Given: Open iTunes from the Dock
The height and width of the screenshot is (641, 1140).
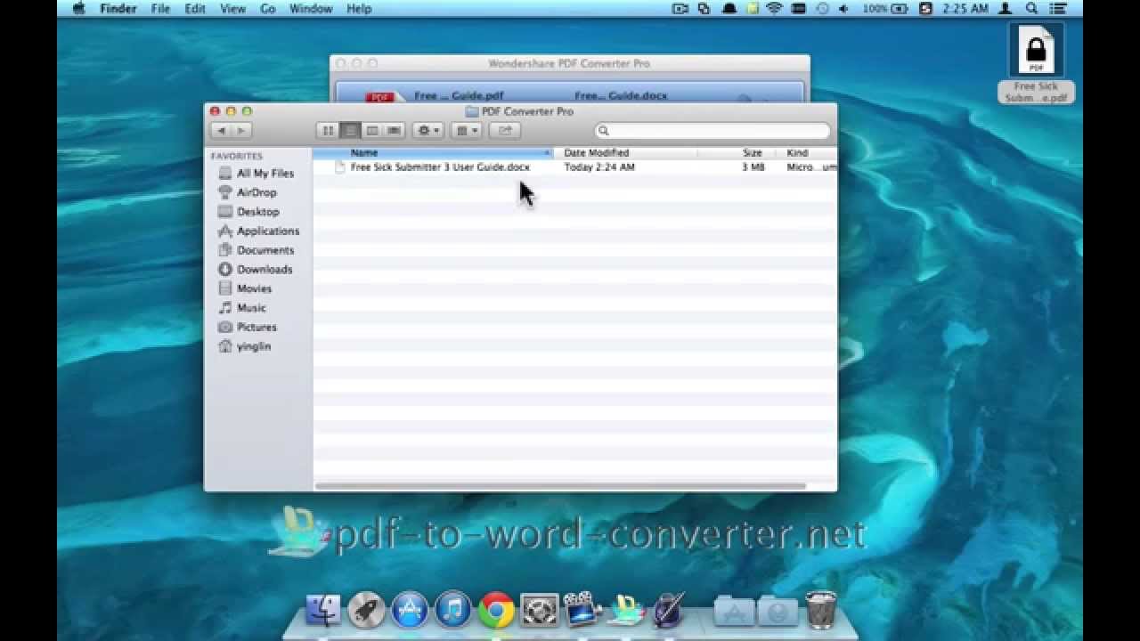Looking at the screenshot, I should pos(453,610).
